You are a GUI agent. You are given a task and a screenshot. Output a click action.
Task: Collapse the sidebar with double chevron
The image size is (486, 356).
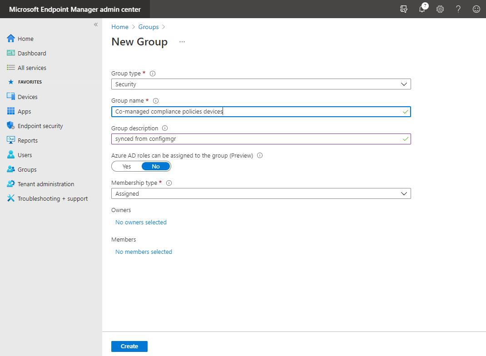[96, 25]
